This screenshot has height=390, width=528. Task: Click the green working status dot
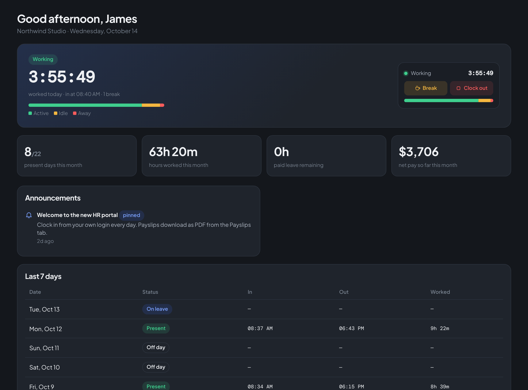click(406, 73)
